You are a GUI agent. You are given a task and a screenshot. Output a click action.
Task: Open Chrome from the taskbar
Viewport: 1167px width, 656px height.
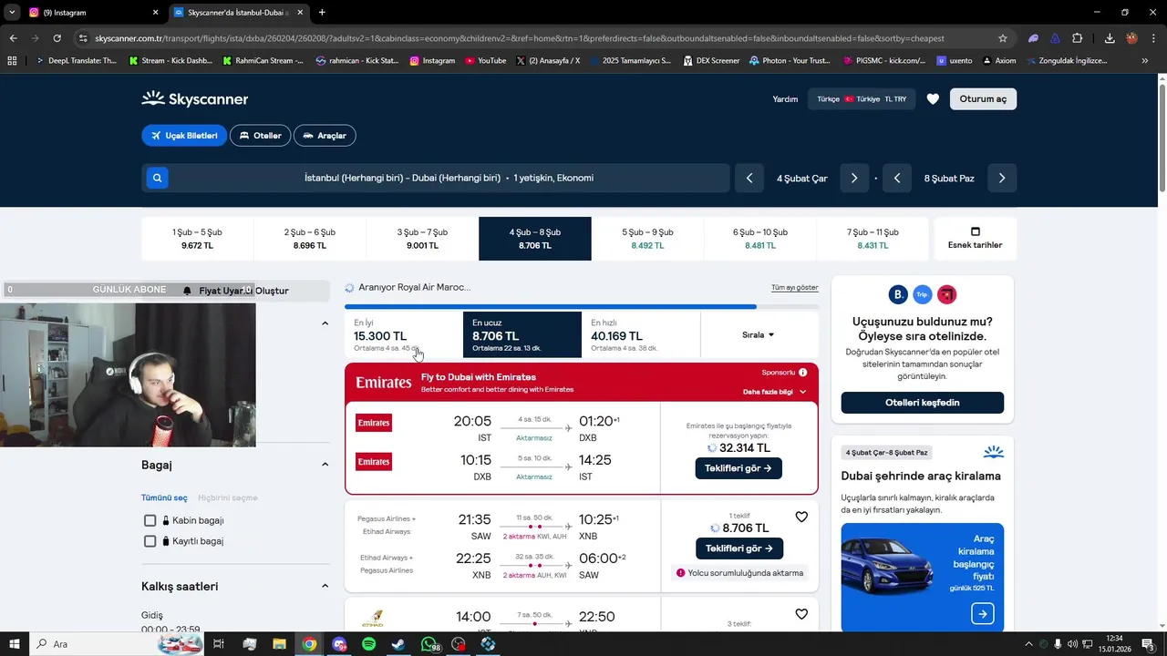(310, 644)
